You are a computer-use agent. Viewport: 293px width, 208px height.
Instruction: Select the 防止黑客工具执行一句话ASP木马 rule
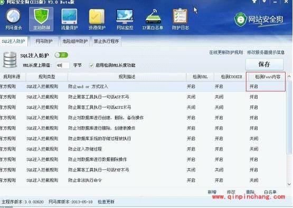click(x=143, y=97)
